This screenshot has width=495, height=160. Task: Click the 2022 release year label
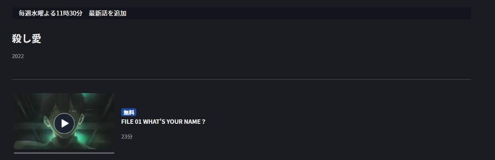[x=18, y=56]
